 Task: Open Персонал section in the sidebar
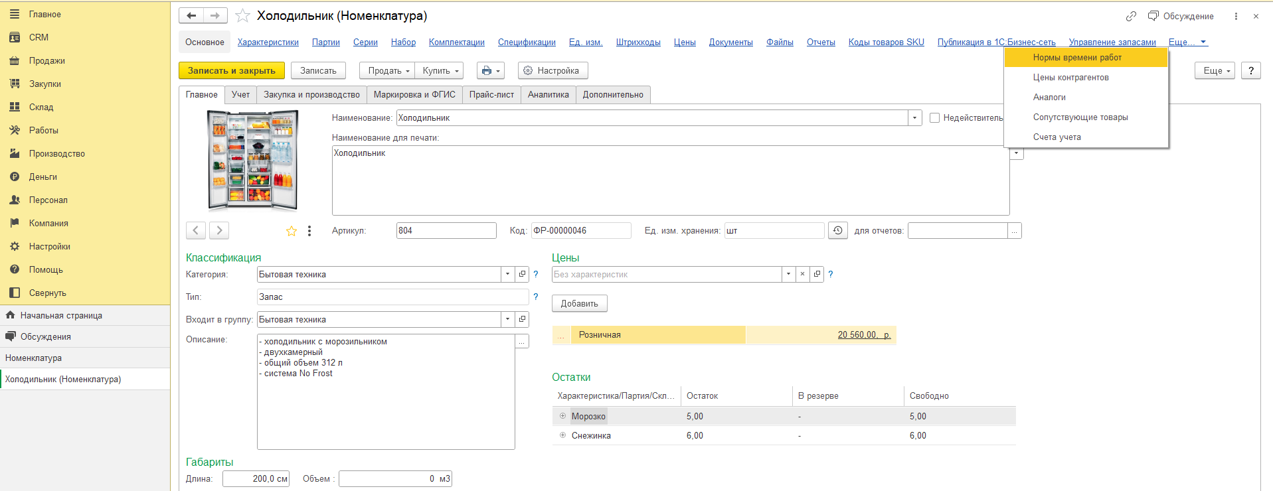click(48, 200)
